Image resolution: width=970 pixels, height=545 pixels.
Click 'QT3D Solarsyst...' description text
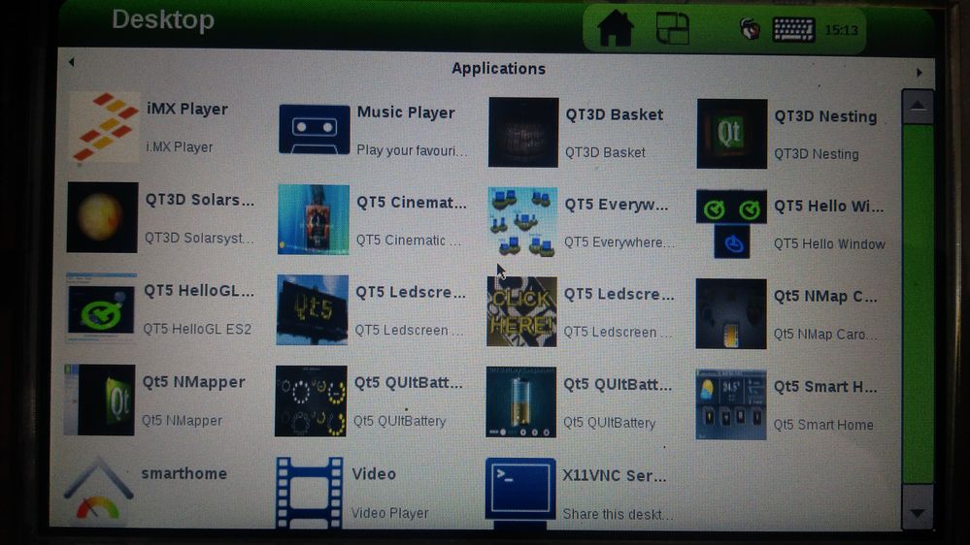click(199, 239)
